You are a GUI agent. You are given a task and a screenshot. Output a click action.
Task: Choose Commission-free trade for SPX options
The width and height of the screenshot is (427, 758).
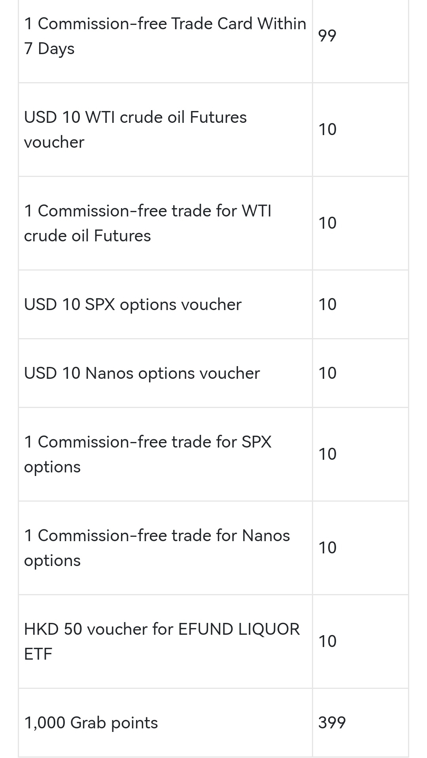147,454
